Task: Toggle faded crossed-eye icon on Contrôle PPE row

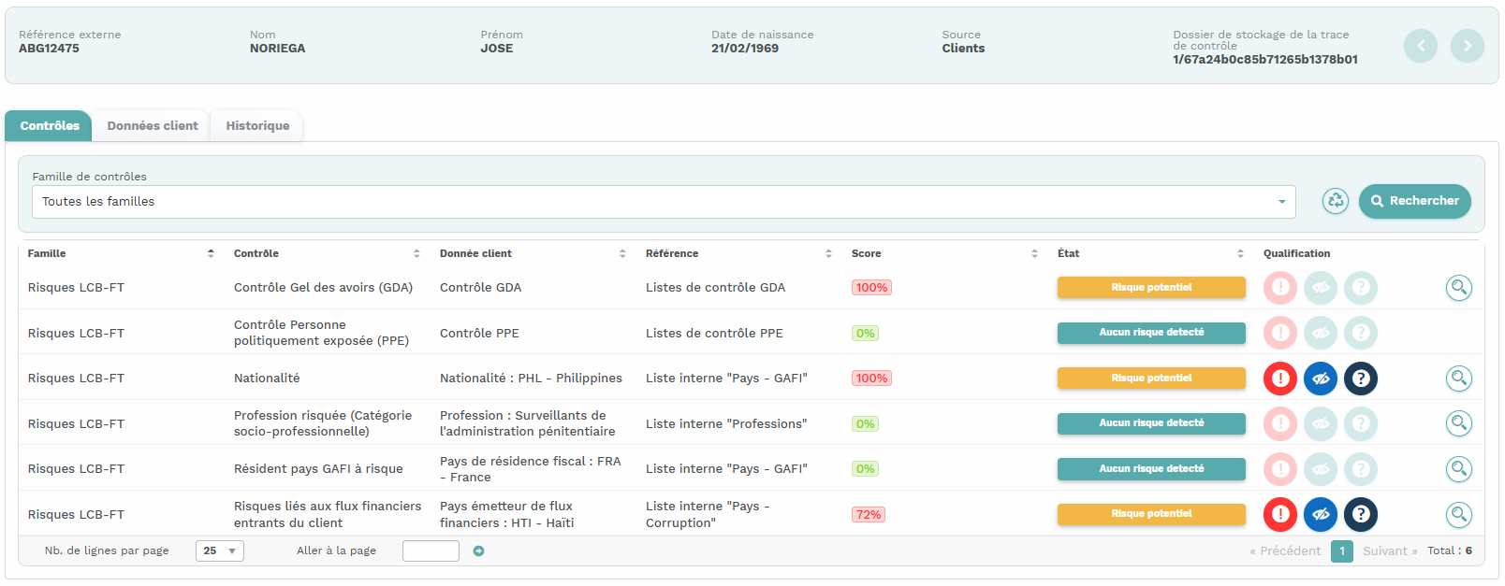Action: pos(1321,333)
